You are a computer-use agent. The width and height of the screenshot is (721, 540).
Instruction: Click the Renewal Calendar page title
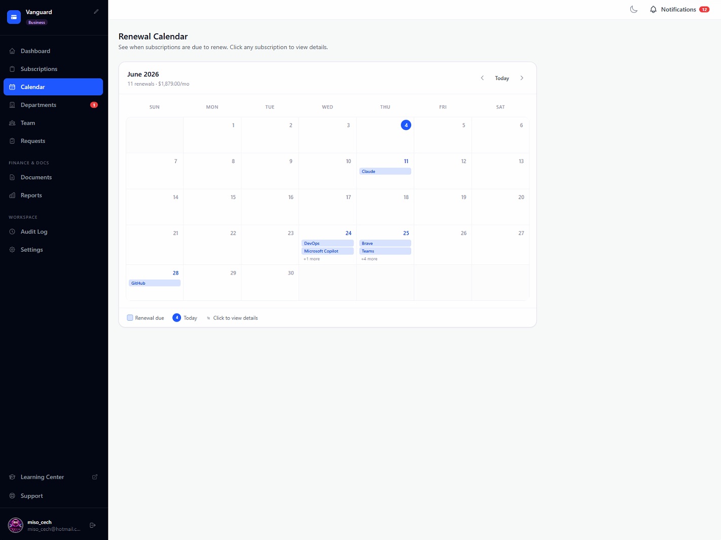pos(153,36)
